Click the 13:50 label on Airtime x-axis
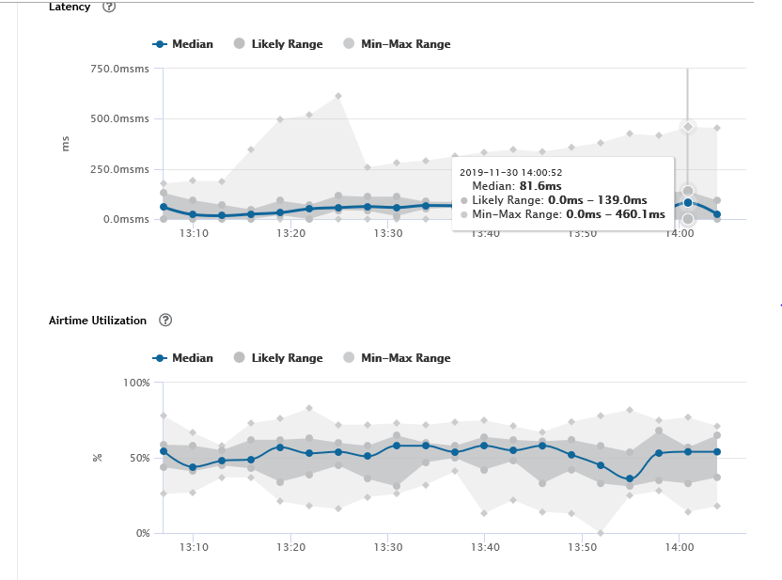 [x=583, y=547]
